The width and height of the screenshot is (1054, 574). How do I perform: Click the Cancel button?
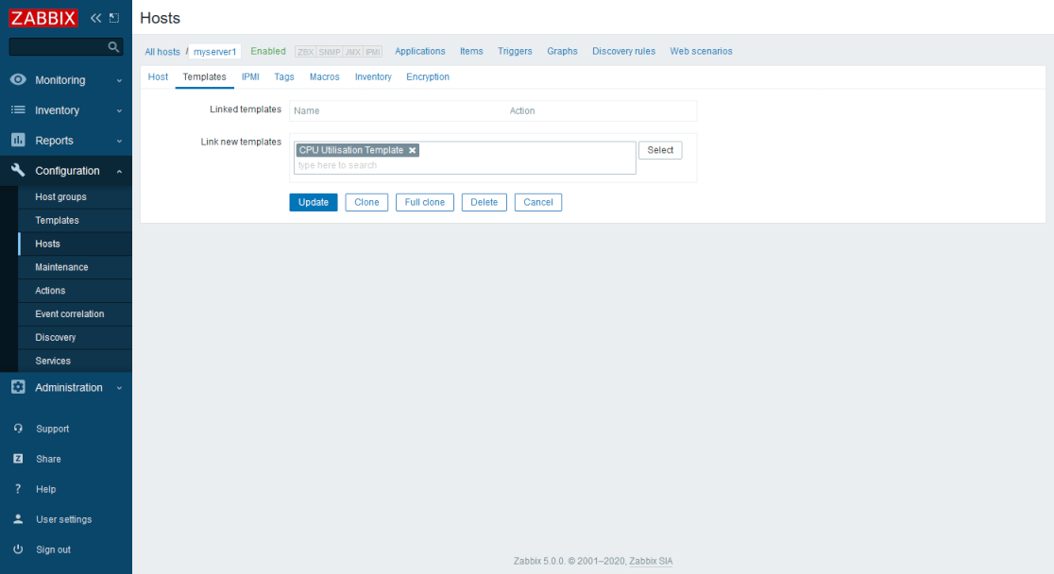[537, 202]
